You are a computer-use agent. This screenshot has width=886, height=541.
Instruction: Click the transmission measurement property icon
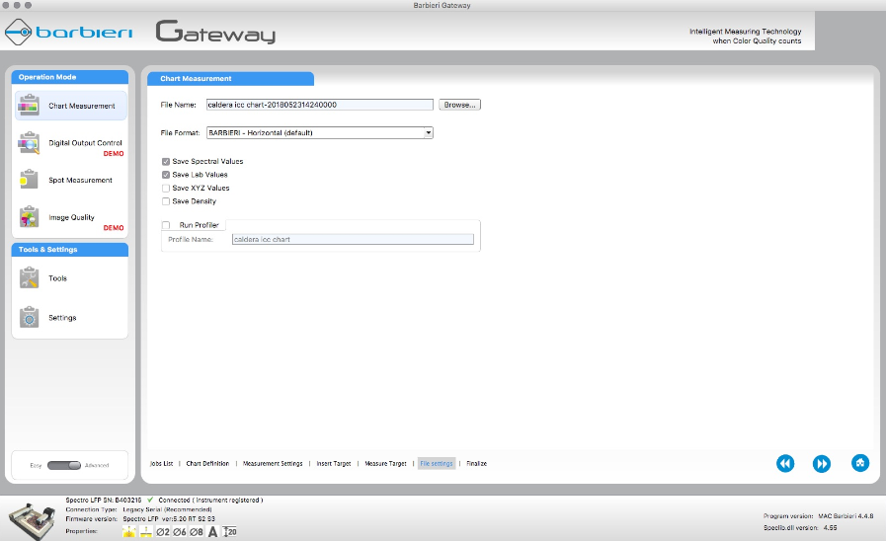146,531
